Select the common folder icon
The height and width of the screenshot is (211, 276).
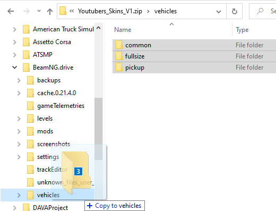coord(119,45)
